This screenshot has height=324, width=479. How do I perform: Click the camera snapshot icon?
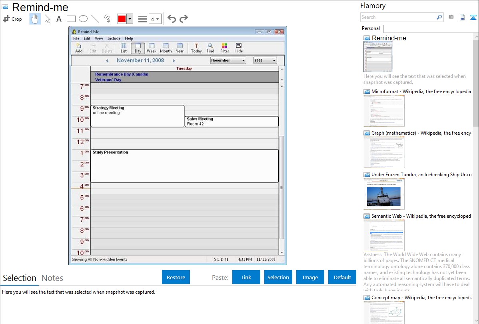click(451, 17)
